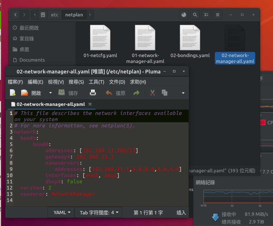Image resolution: width=273 pixels, height=226 pixels.
Task: Click the green redo arrow icon
Action: 136,93
